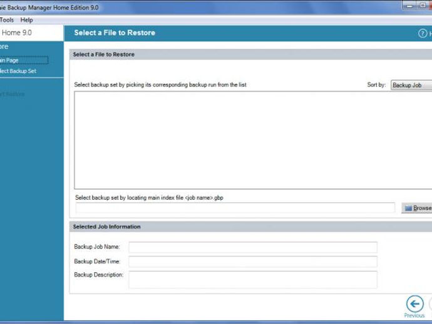Click inside the backup run list box
The height and width of the screenshot is (324, 432).
tap(253, 140)
